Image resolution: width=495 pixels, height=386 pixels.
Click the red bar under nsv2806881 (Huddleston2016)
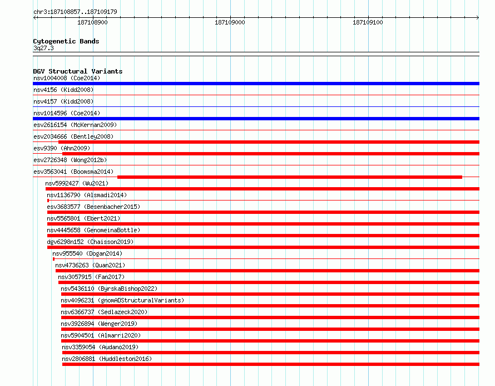(x=271, y=364)
